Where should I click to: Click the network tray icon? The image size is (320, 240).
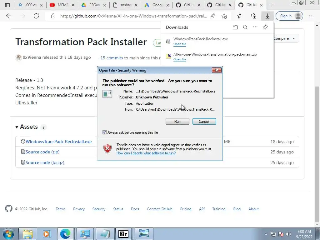coord(273,234)
